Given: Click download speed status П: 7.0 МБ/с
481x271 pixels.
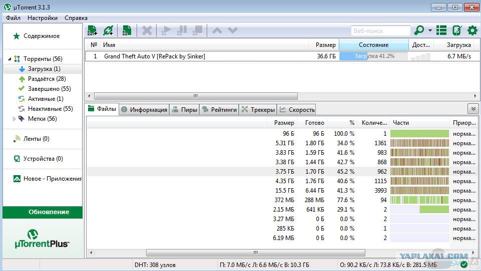Looking at the screenshot, I should [x=264, y=265].
